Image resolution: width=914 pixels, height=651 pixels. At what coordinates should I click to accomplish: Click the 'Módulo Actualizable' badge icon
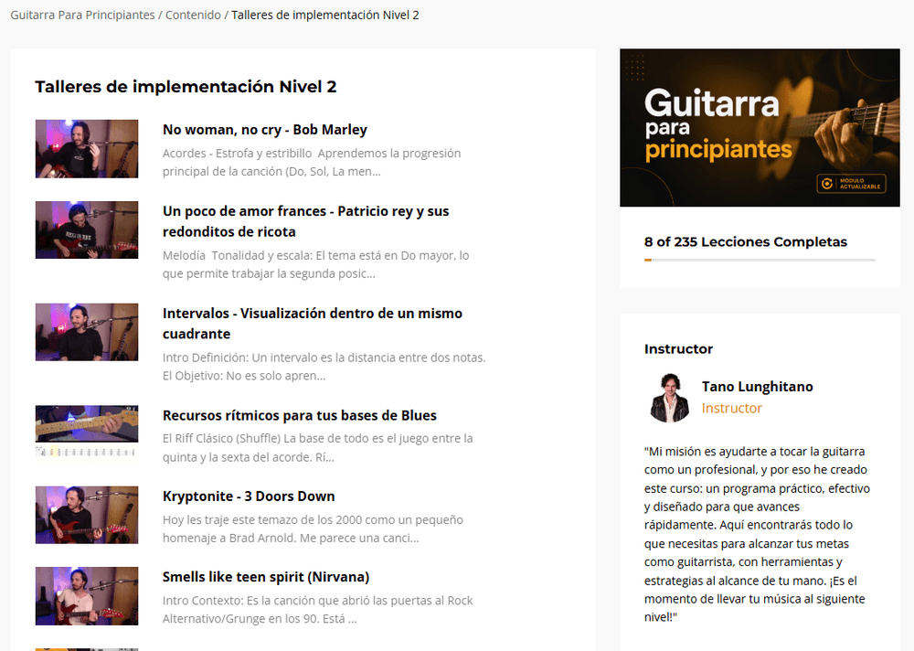pos(851,184)
